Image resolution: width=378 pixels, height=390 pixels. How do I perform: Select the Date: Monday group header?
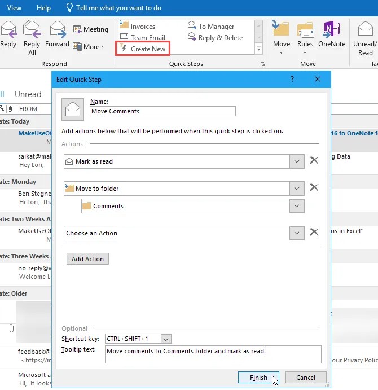pos(26,182)
